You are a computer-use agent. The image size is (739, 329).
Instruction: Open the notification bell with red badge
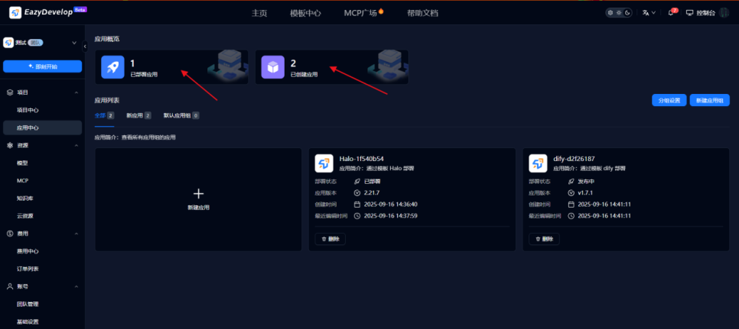tap(671, 13)
